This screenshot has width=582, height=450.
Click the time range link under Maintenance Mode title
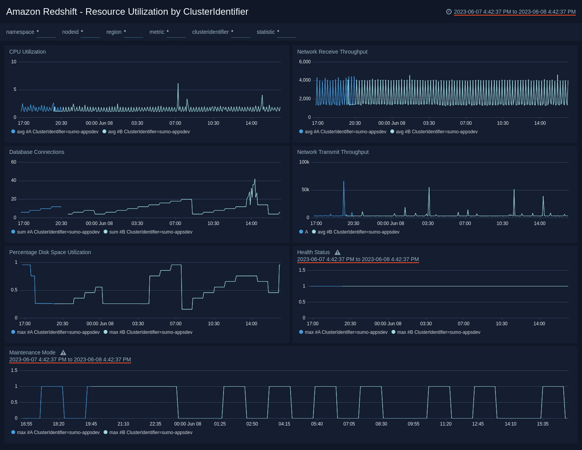click(70, 360)
